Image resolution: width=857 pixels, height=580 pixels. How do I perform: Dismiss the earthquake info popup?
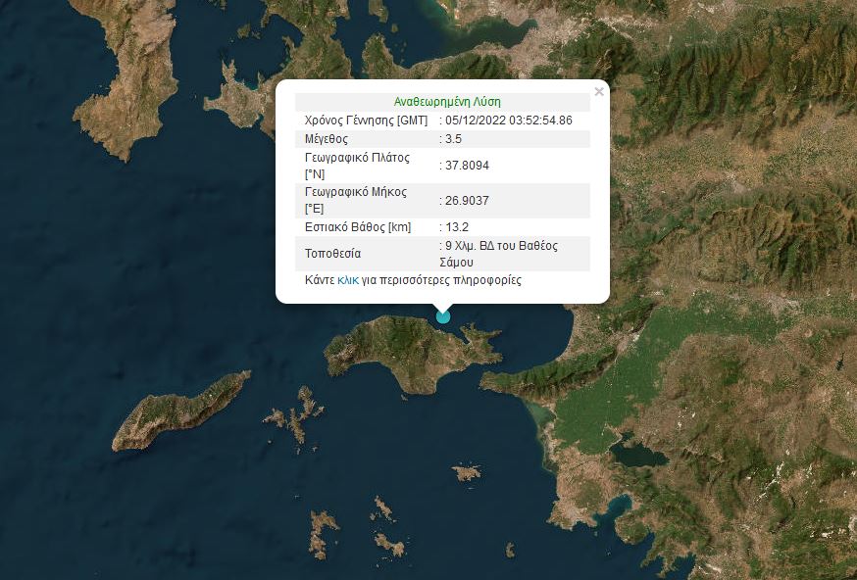tap(599, 91)
